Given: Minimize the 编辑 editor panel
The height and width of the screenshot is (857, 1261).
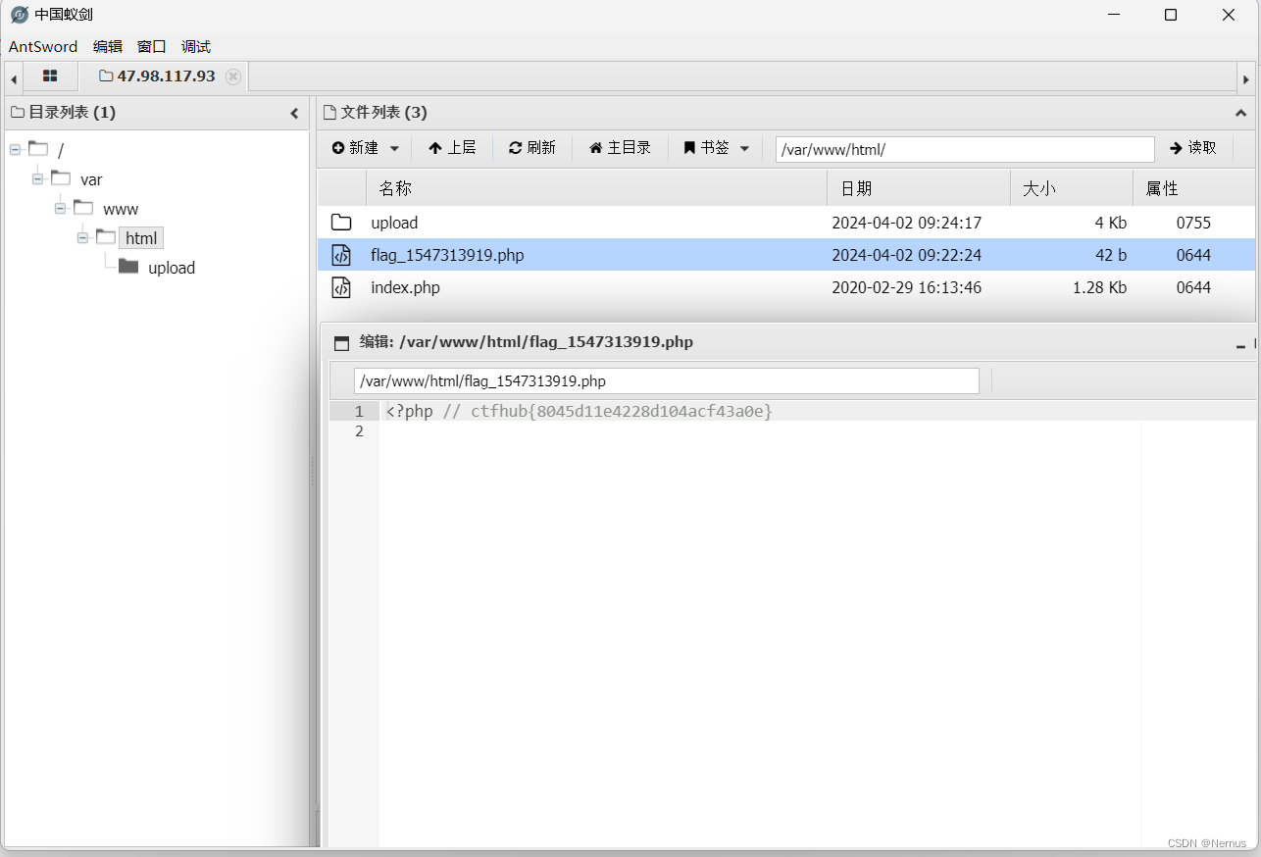Looking at the screenshot, I should click(1240, 345).
